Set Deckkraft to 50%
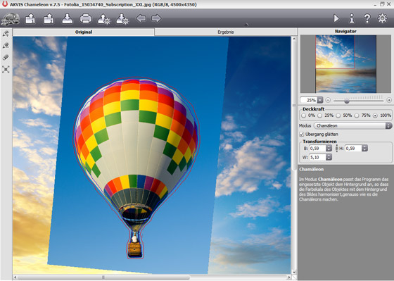394x281 pixels. (x=338, y=115)
